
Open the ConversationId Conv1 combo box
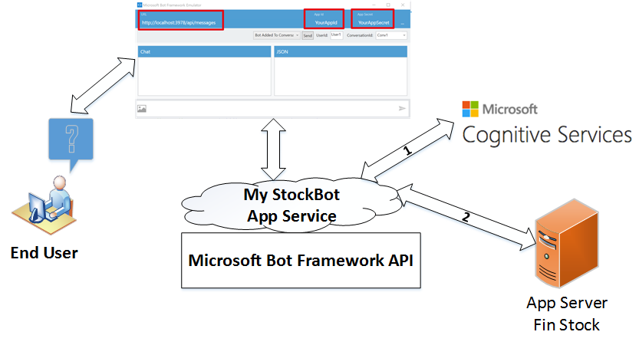[390, 35]
